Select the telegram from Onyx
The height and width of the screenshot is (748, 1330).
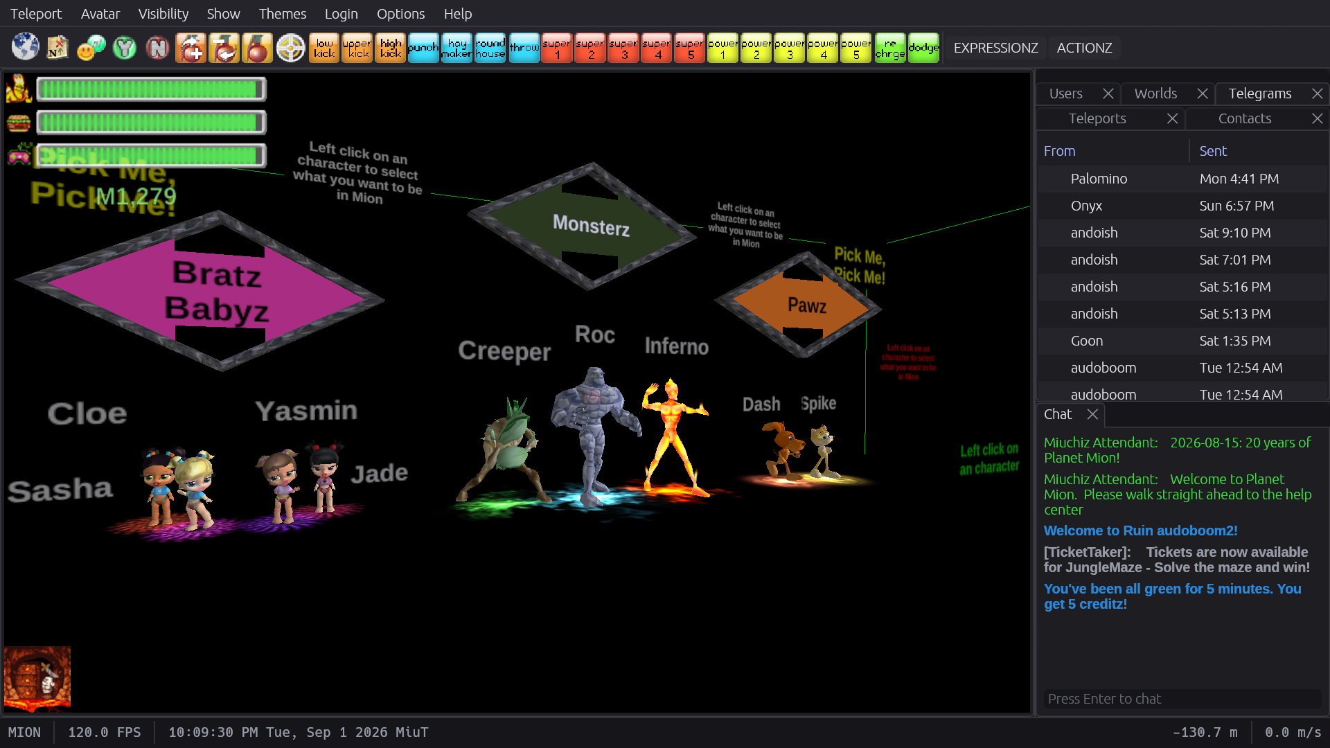pyautogui.click(x=1182, y=206)
